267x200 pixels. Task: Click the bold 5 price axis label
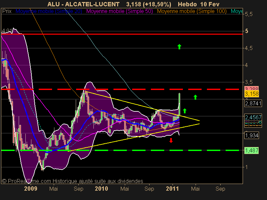[247, 31]
